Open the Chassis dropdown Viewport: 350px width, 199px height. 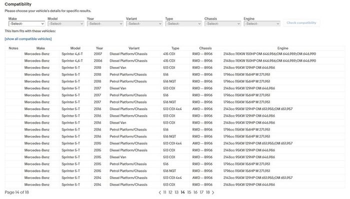(x=223, y=24)
